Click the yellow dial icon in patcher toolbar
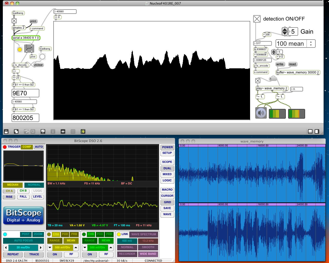 tap(83, 131)
